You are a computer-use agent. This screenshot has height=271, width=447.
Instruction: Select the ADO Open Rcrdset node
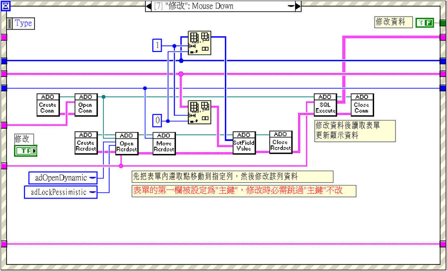coord(127,143)
